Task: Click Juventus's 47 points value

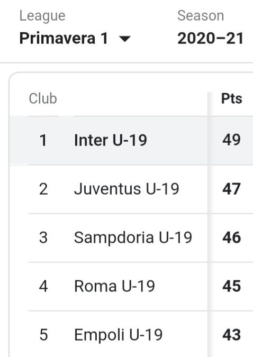Action: click(x=231, y=189)
